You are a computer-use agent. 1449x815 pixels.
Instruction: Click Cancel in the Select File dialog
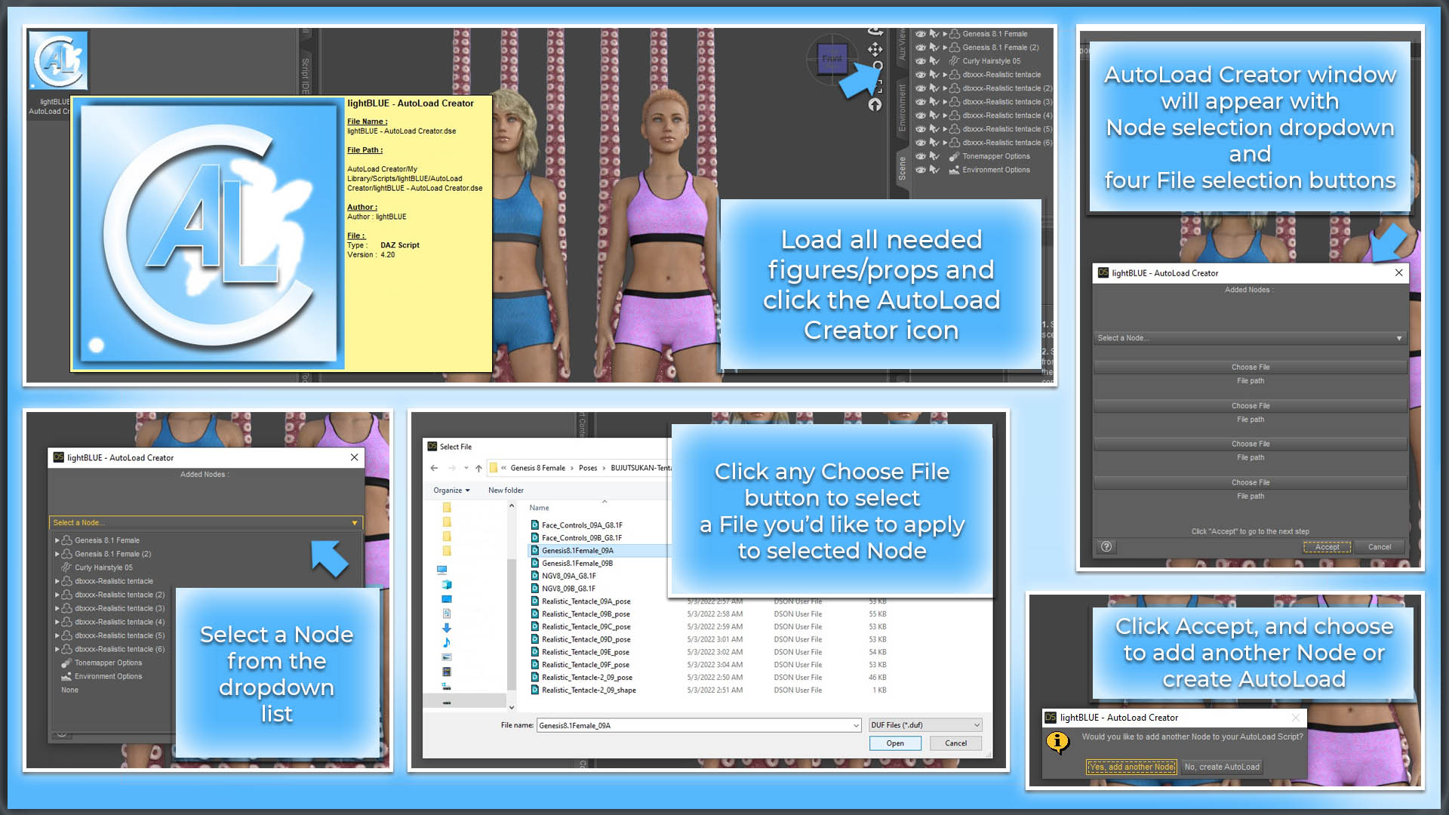click(x=955, y=743)
